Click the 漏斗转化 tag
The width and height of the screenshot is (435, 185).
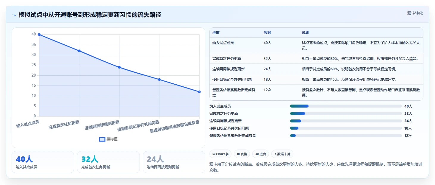pos(415,13)
